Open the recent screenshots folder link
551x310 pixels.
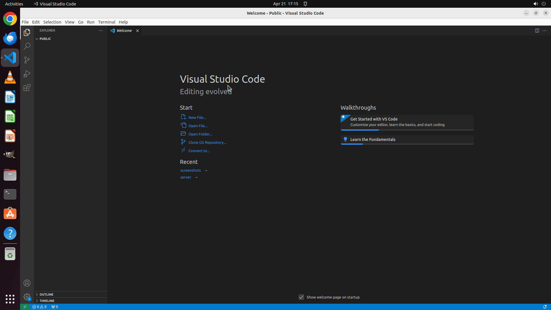coord(191,170)
